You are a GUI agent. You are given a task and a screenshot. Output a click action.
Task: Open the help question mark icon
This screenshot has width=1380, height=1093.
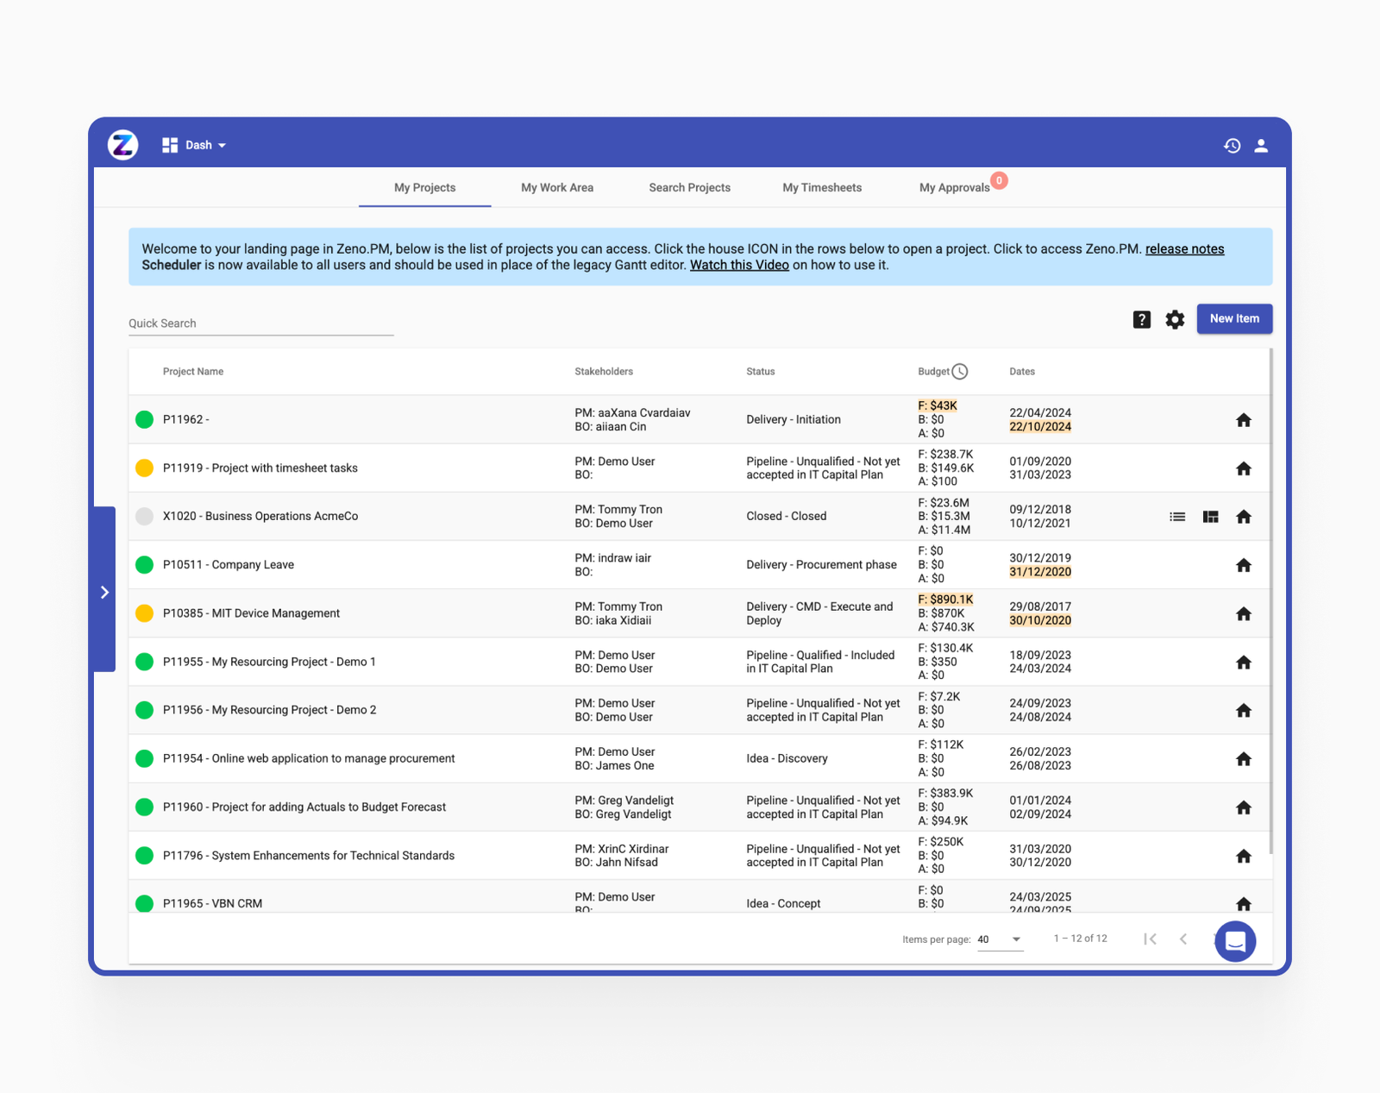1141,319
